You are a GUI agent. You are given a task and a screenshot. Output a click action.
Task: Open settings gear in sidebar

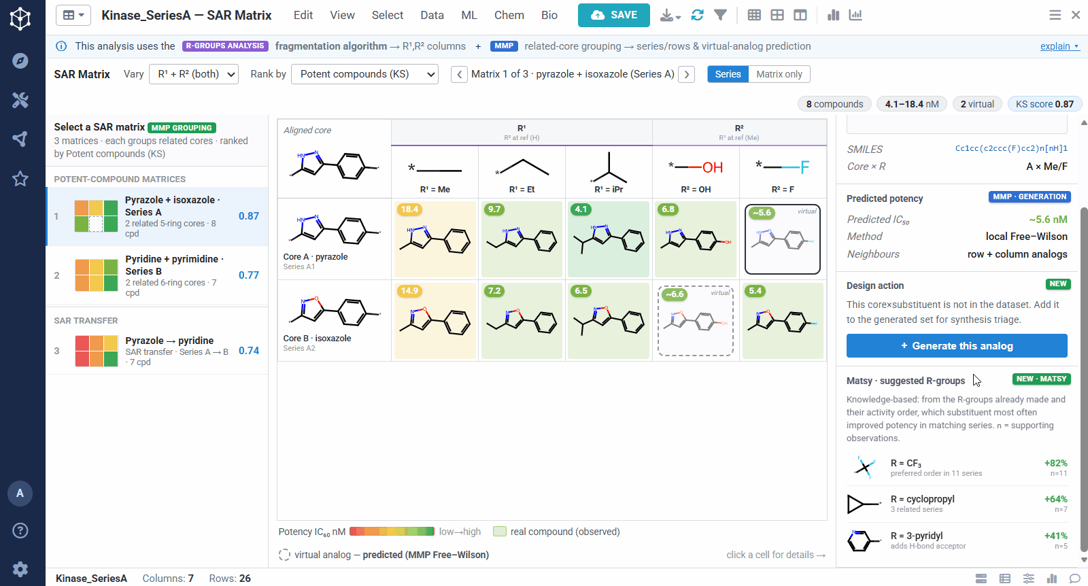click(x=20, y=569)
